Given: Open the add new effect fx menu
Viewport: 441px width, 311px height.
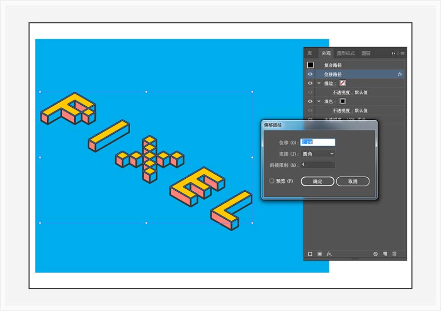Looking at the screenshot, I should click(x=329, y=254).
